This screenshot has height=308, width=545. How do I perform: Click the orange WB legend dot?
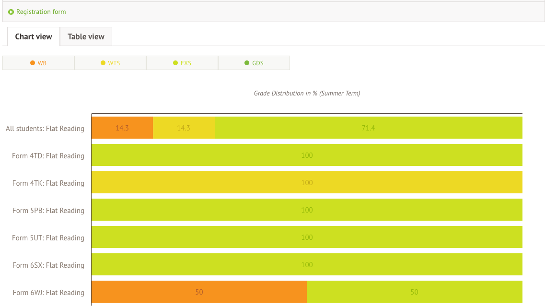[33, 63]
